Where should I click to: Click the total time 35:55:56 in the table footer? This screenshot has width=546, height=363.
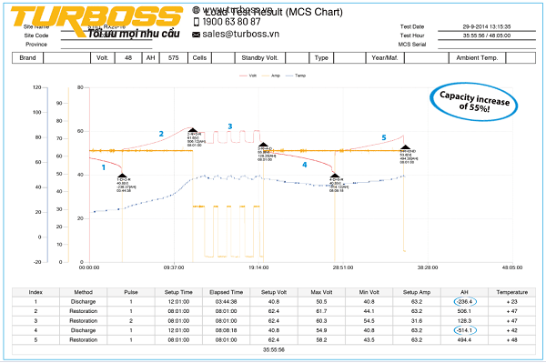[274, 349]
